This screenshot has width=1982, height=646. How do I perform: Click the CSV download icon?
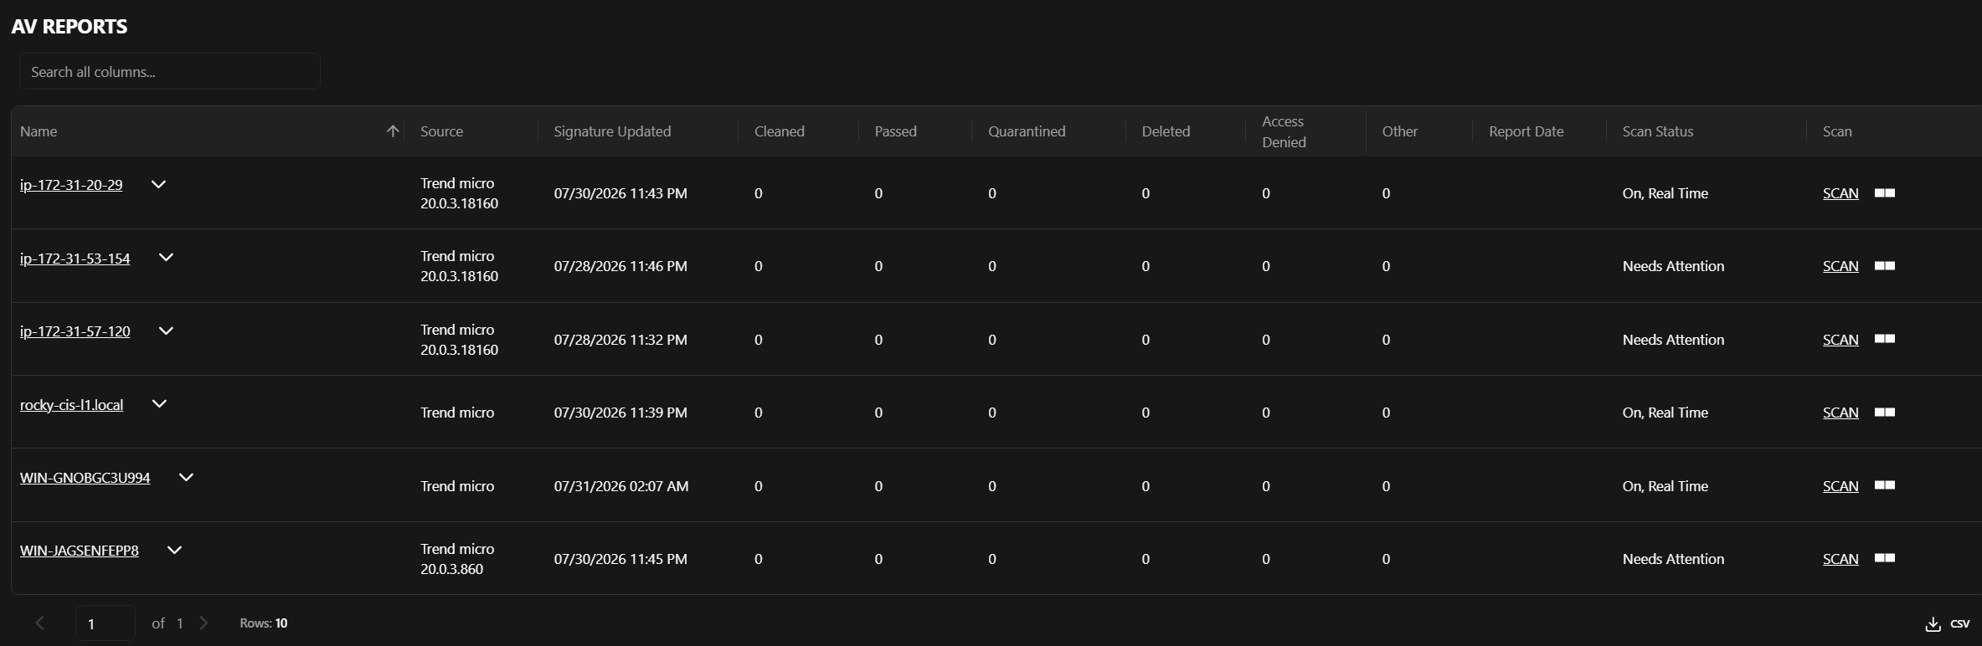pyautogui.click(x=1933, y=624)
